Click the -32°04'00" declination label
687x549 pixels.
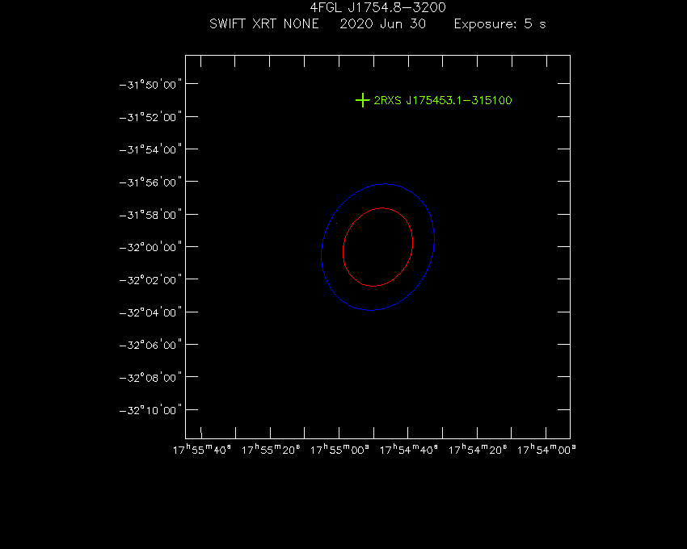coord(150,312)
